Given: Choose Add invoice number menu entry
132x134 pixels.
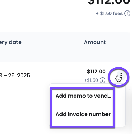Looking at the screenshot, I should [83, 114].
